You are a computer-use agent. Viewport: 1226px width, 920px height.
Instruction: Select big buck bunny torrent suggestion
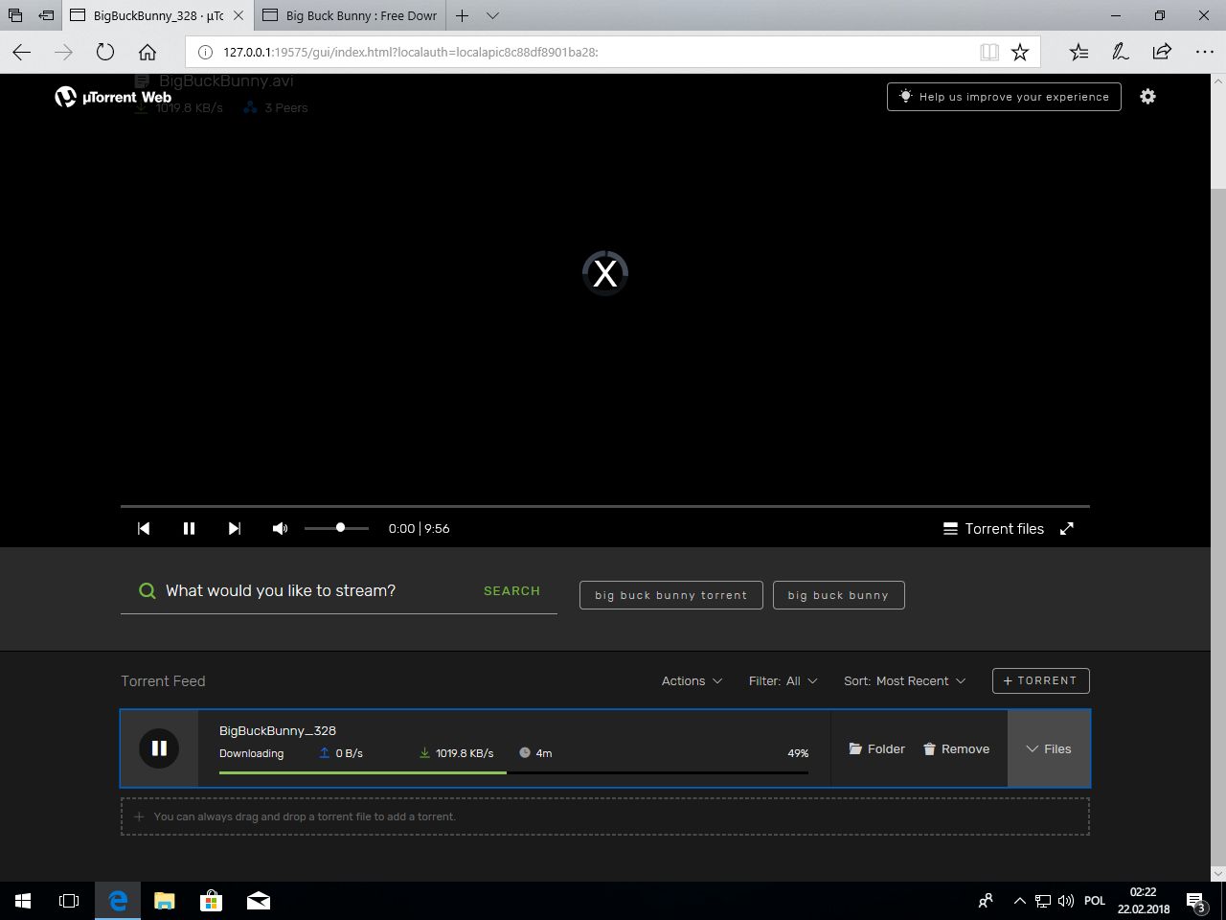671,595
